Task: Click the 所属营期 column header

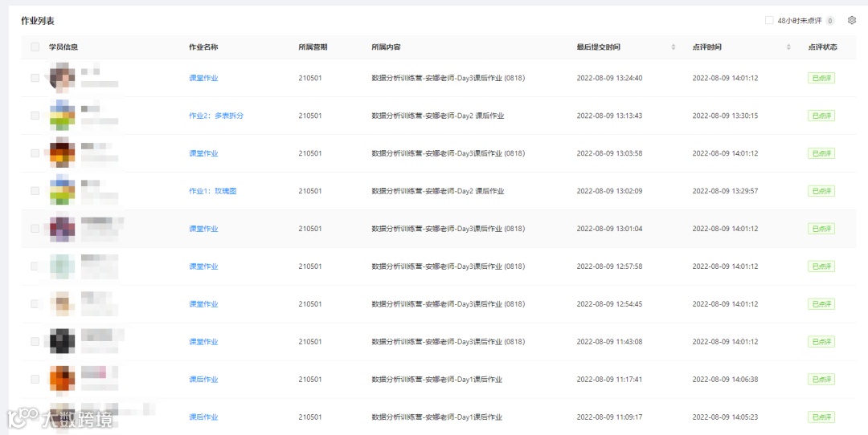Action: [313, 47]
